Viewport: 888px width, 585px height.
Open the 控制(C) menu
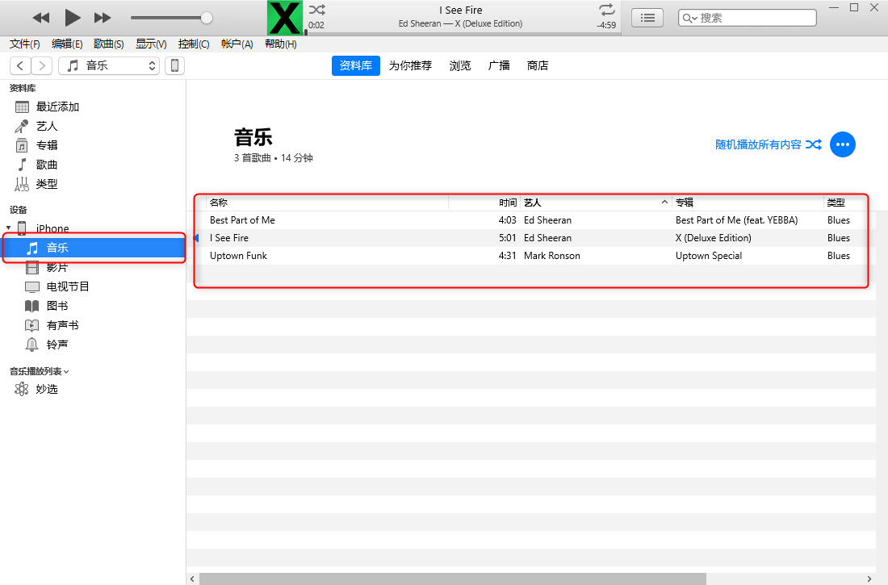[x=193, y=44]
